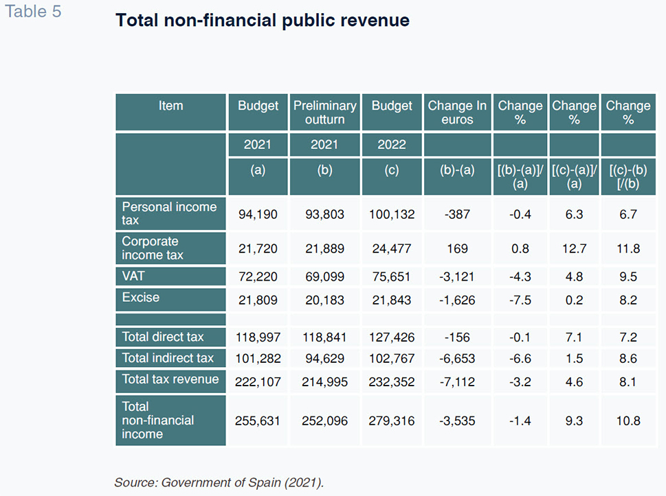Click the value 169 in Corporate row
The height and width of the screenshot is (496, 666).
coord(457,248)
